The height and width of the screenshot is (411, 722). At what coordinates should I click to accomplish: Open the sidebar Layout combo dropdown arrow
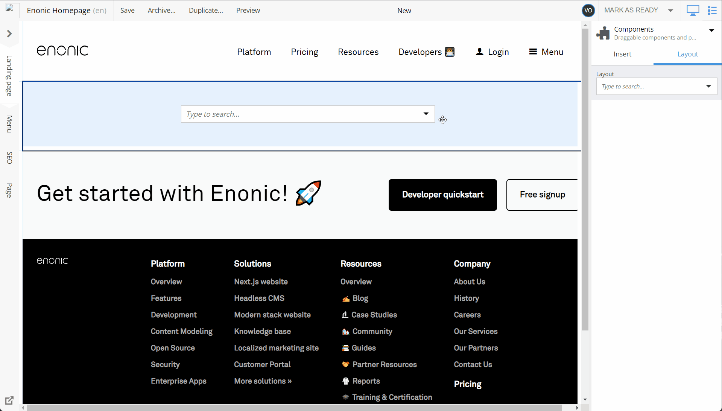click(x=708, y=87)
